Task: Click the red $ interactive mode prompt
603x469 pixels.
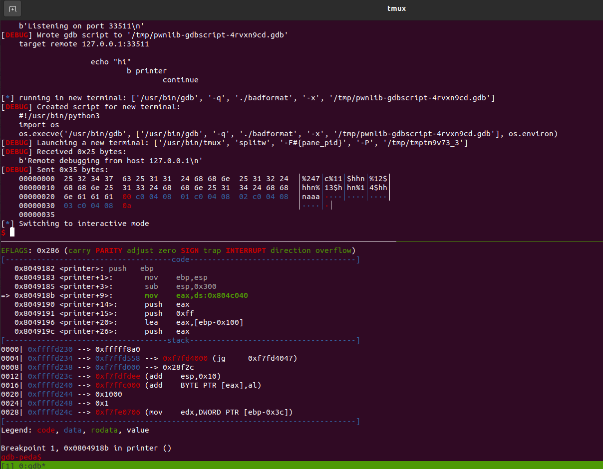Action: pos(3,233)
